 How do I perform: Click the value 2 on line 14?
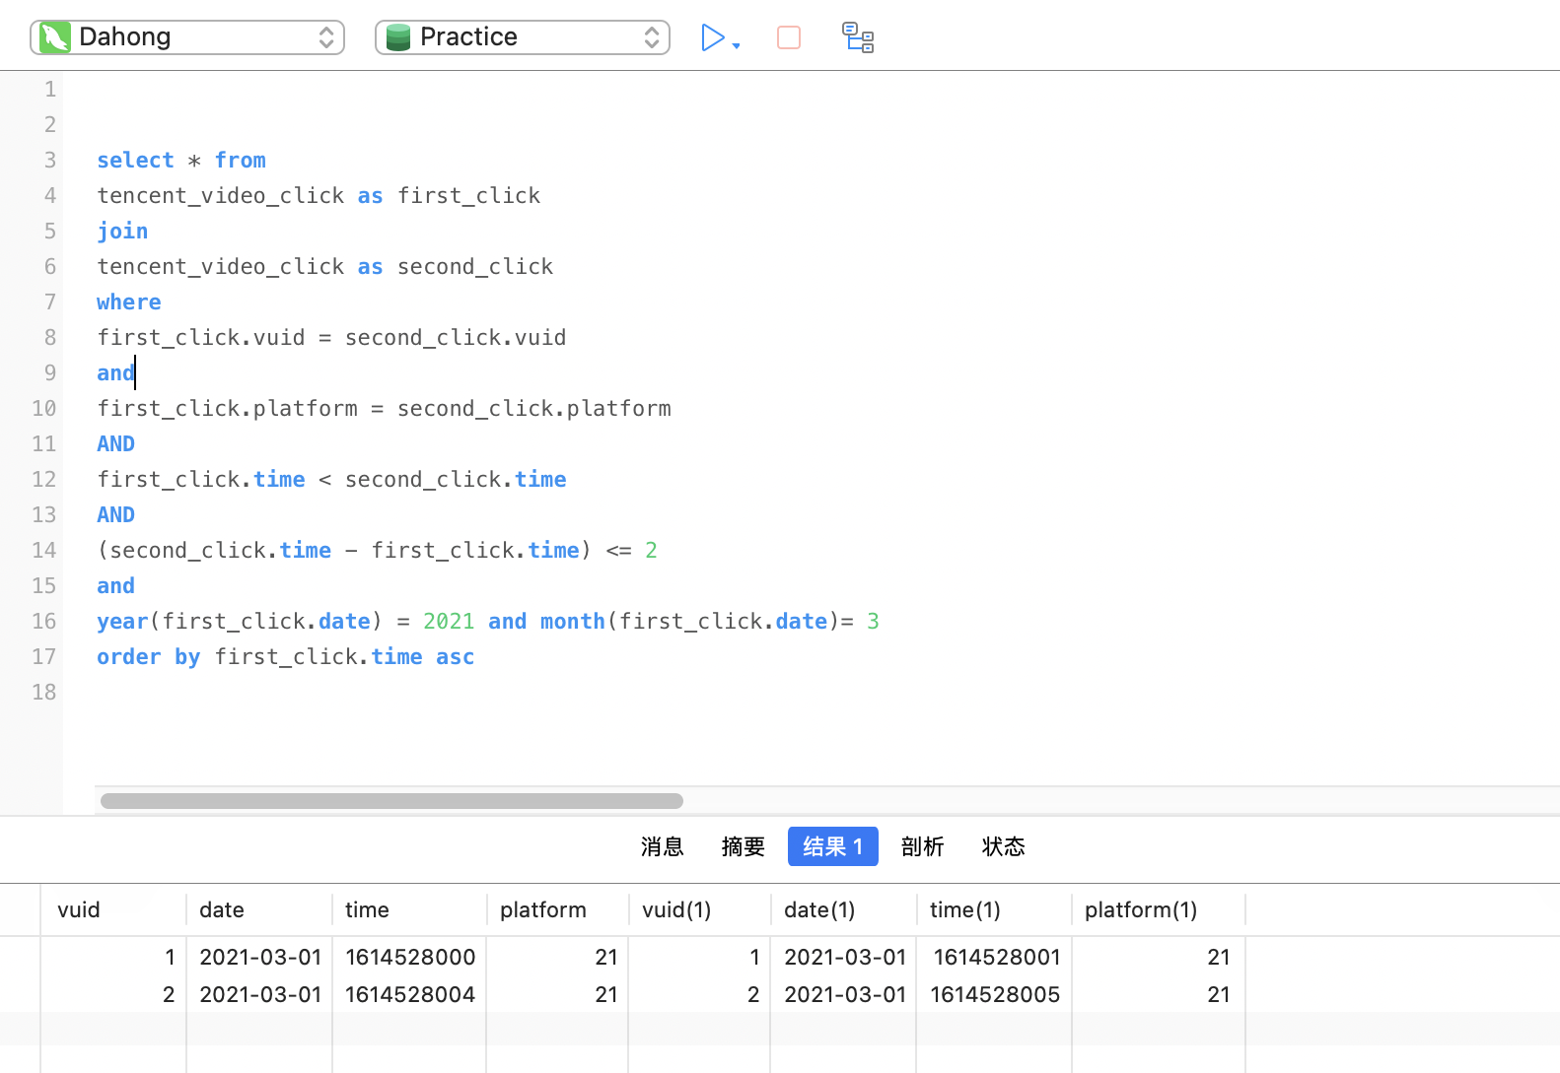pos(651,550)
